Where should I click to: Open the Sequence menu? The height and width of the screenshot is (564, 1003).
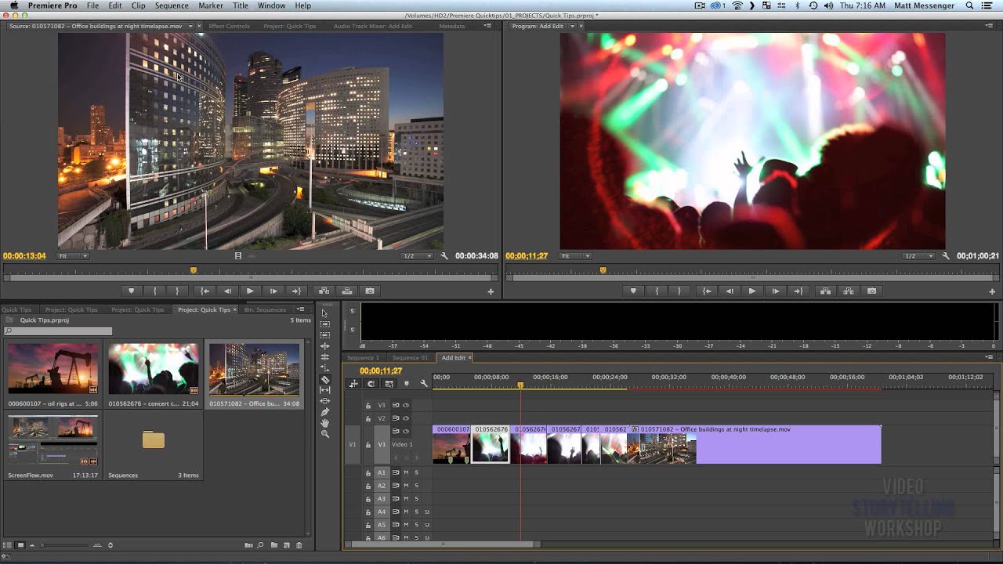pyautogui.click(x=172, y=5)
